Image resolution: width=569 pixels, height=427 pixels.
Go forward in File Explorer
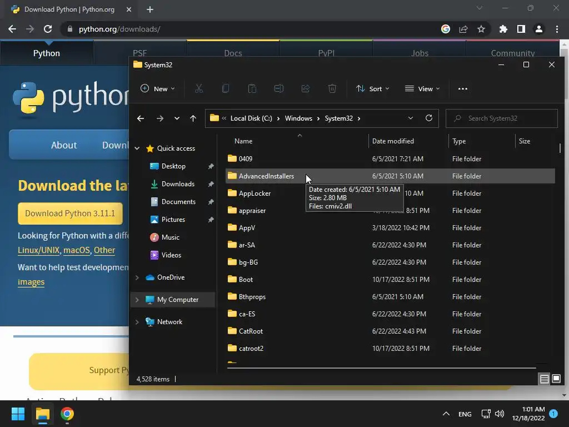point(159,118)
